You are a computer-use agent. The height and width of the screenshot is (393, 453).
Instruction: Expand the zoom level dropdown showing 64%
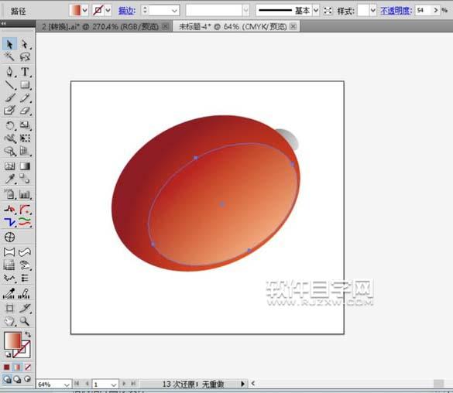(x=67, y=384)
